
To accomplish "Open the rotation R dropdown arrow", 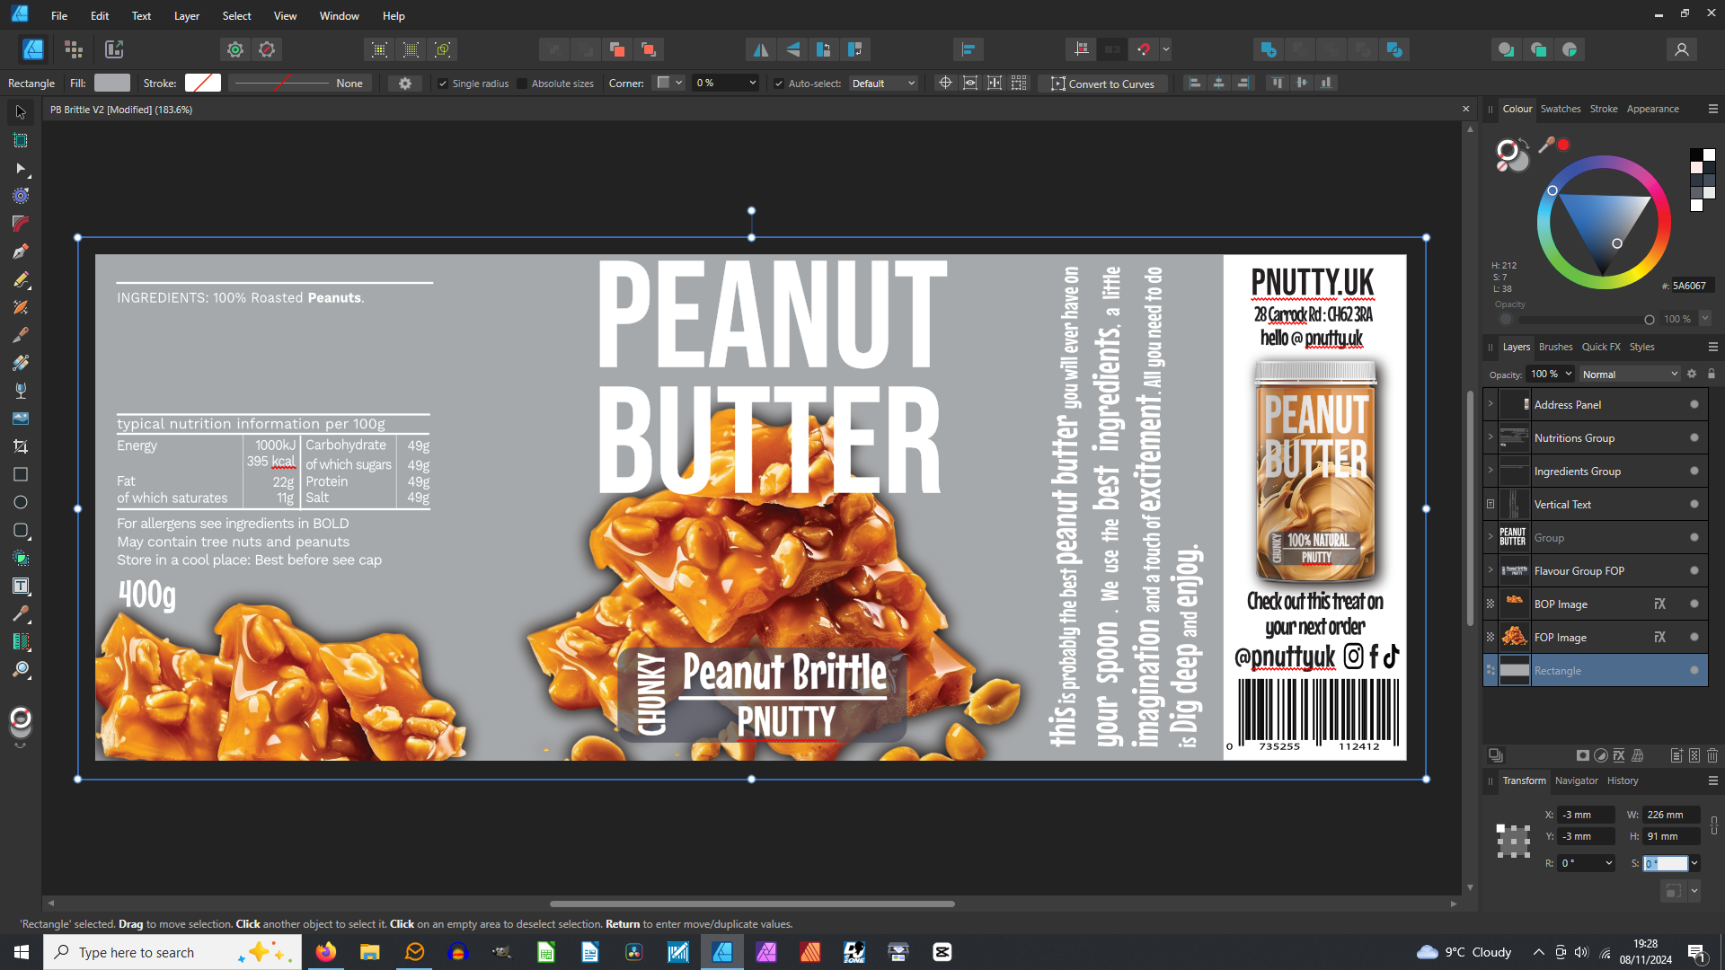I will (x=1609, y=863).
